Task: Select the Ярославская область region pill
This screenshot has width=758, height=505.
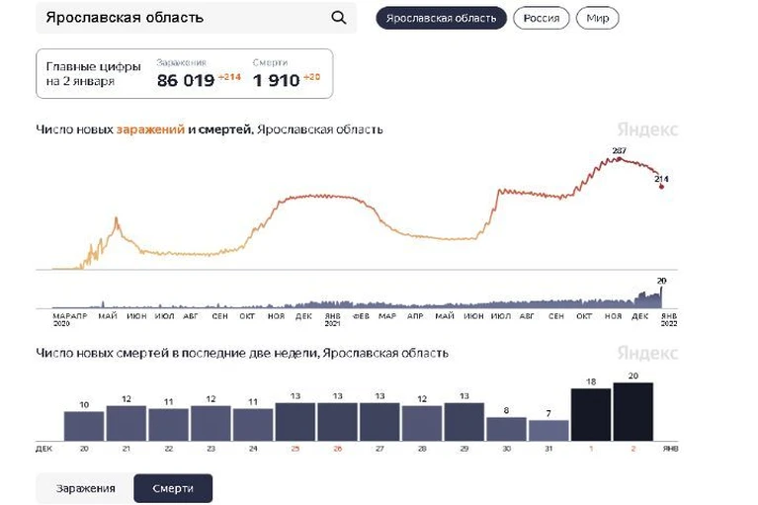Action: [x=441, y=19]
